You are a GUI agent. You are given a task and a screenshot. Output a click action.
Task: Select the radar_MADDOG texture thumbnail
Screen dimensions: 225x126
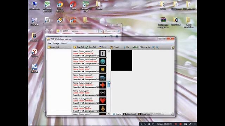[x=103, y=54]
